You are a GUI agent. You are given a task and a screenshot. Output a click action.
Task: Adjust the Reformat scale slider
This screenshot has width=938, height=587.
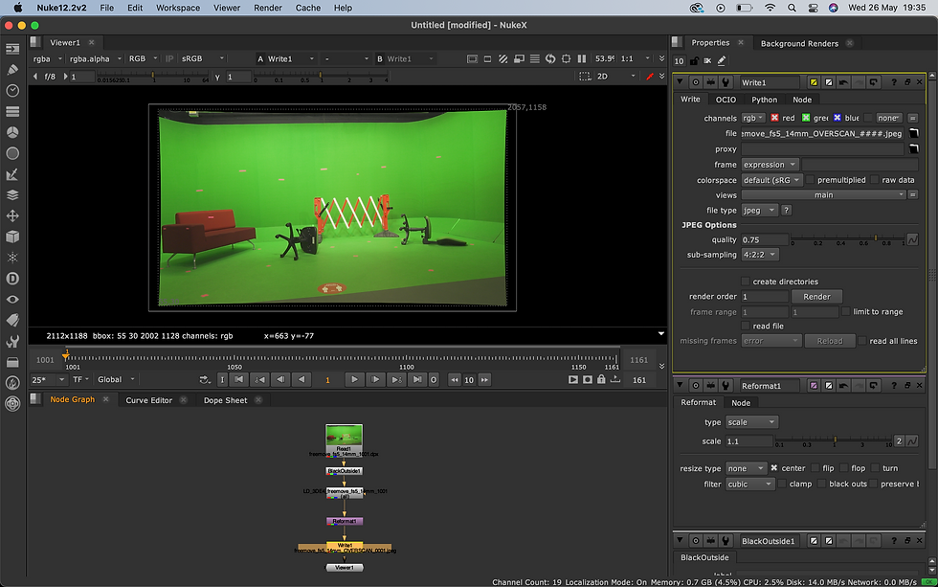834,441
